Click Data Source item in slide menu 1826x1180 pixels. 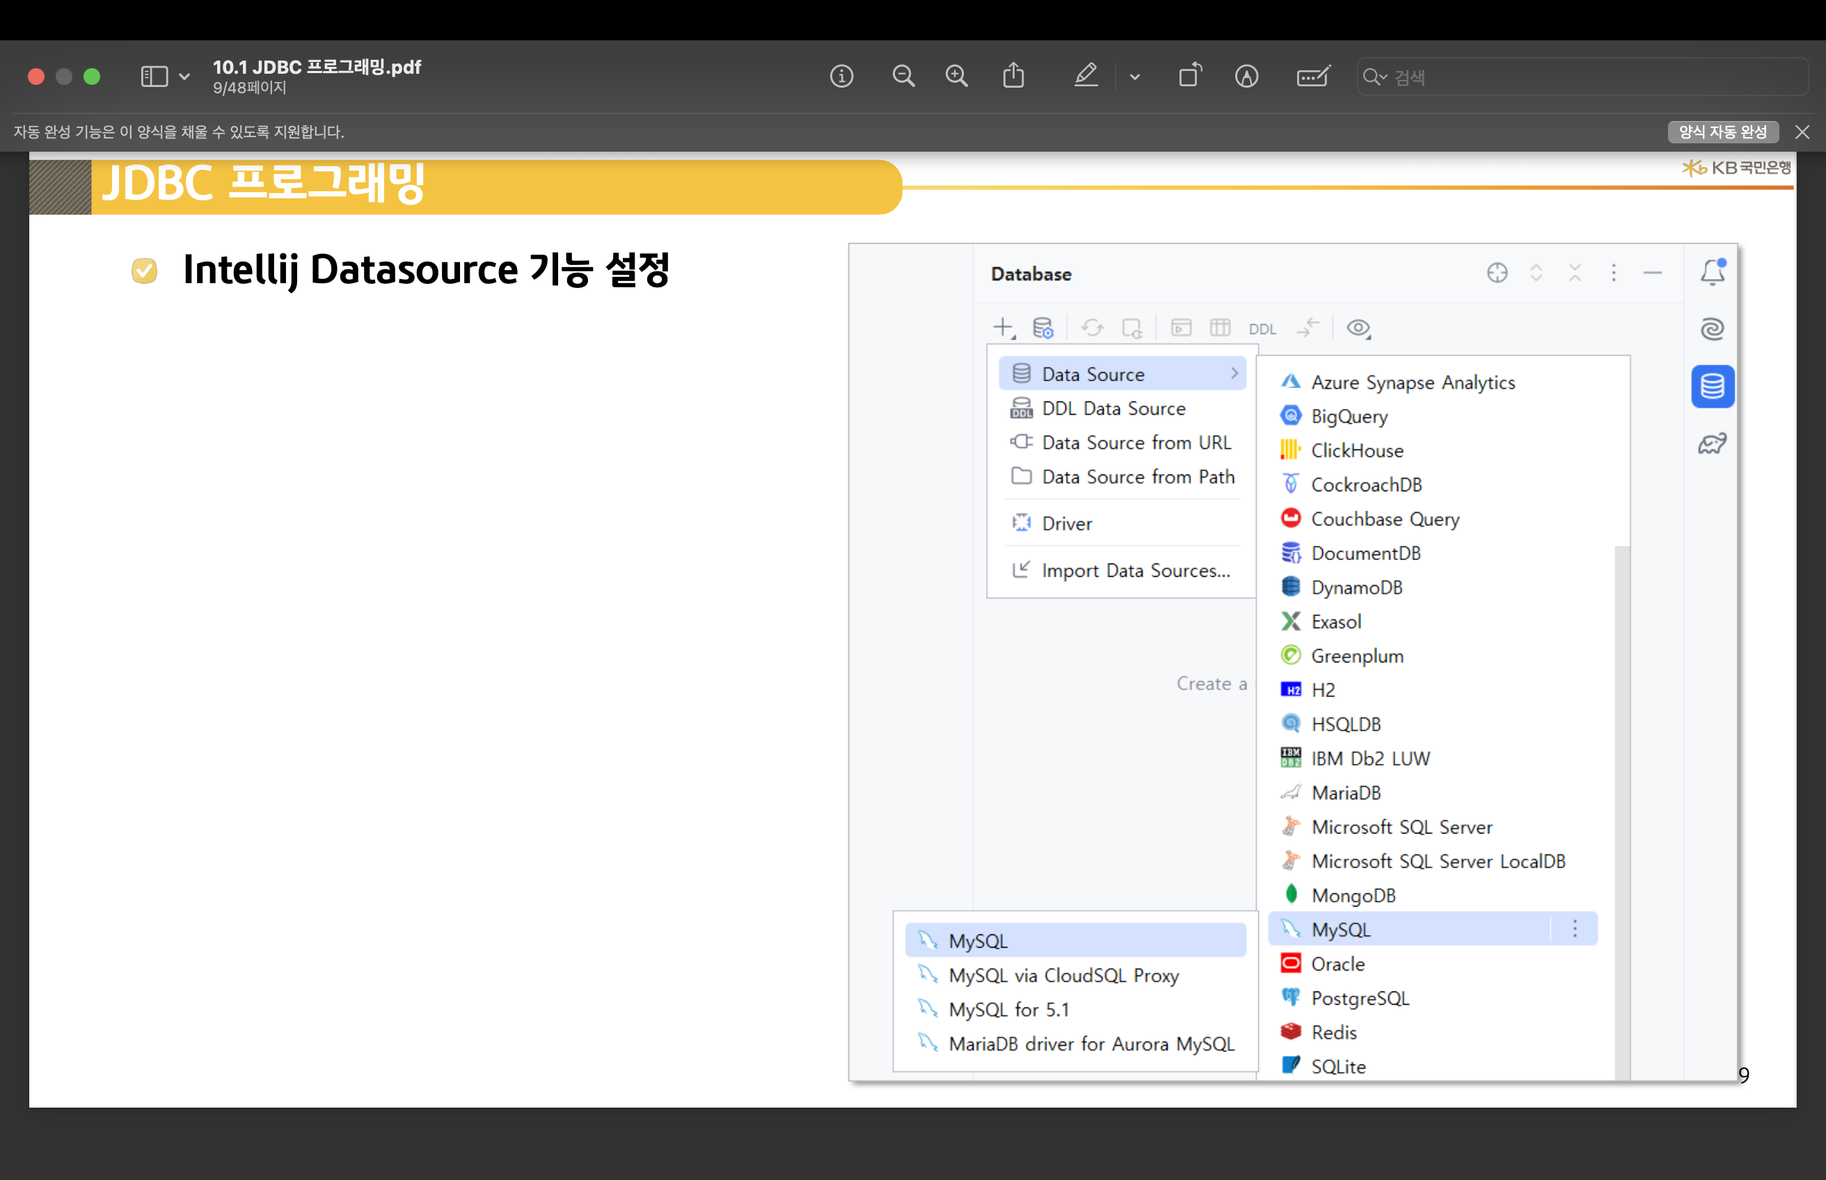click(1093, 374)
